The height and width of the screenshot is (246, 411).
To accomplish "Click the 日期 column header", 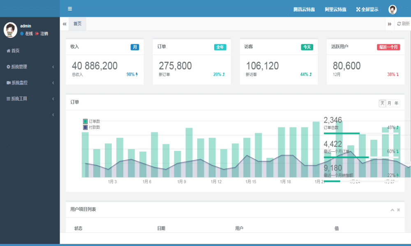I will pyautogui.click(x=161, y=228).
